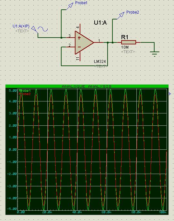The image size is (174, 221).
Task: Click the Probe1 label text in schematic
Action: tap(81, 3)
